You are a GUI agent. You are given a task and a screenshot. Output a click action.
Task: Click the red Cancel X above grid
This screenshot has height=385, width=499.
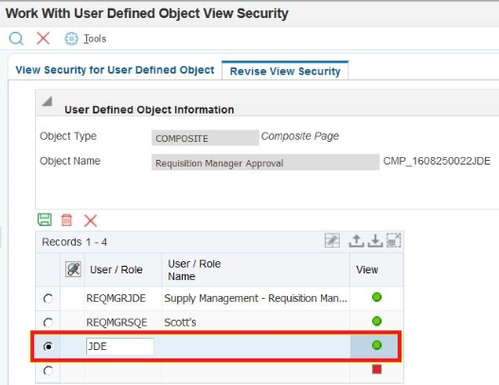pos(90,220)
